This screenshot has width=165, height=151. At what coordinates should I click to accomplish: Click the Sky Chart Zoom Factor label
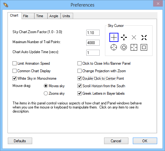pyautogui.click(x=37, y=32)
